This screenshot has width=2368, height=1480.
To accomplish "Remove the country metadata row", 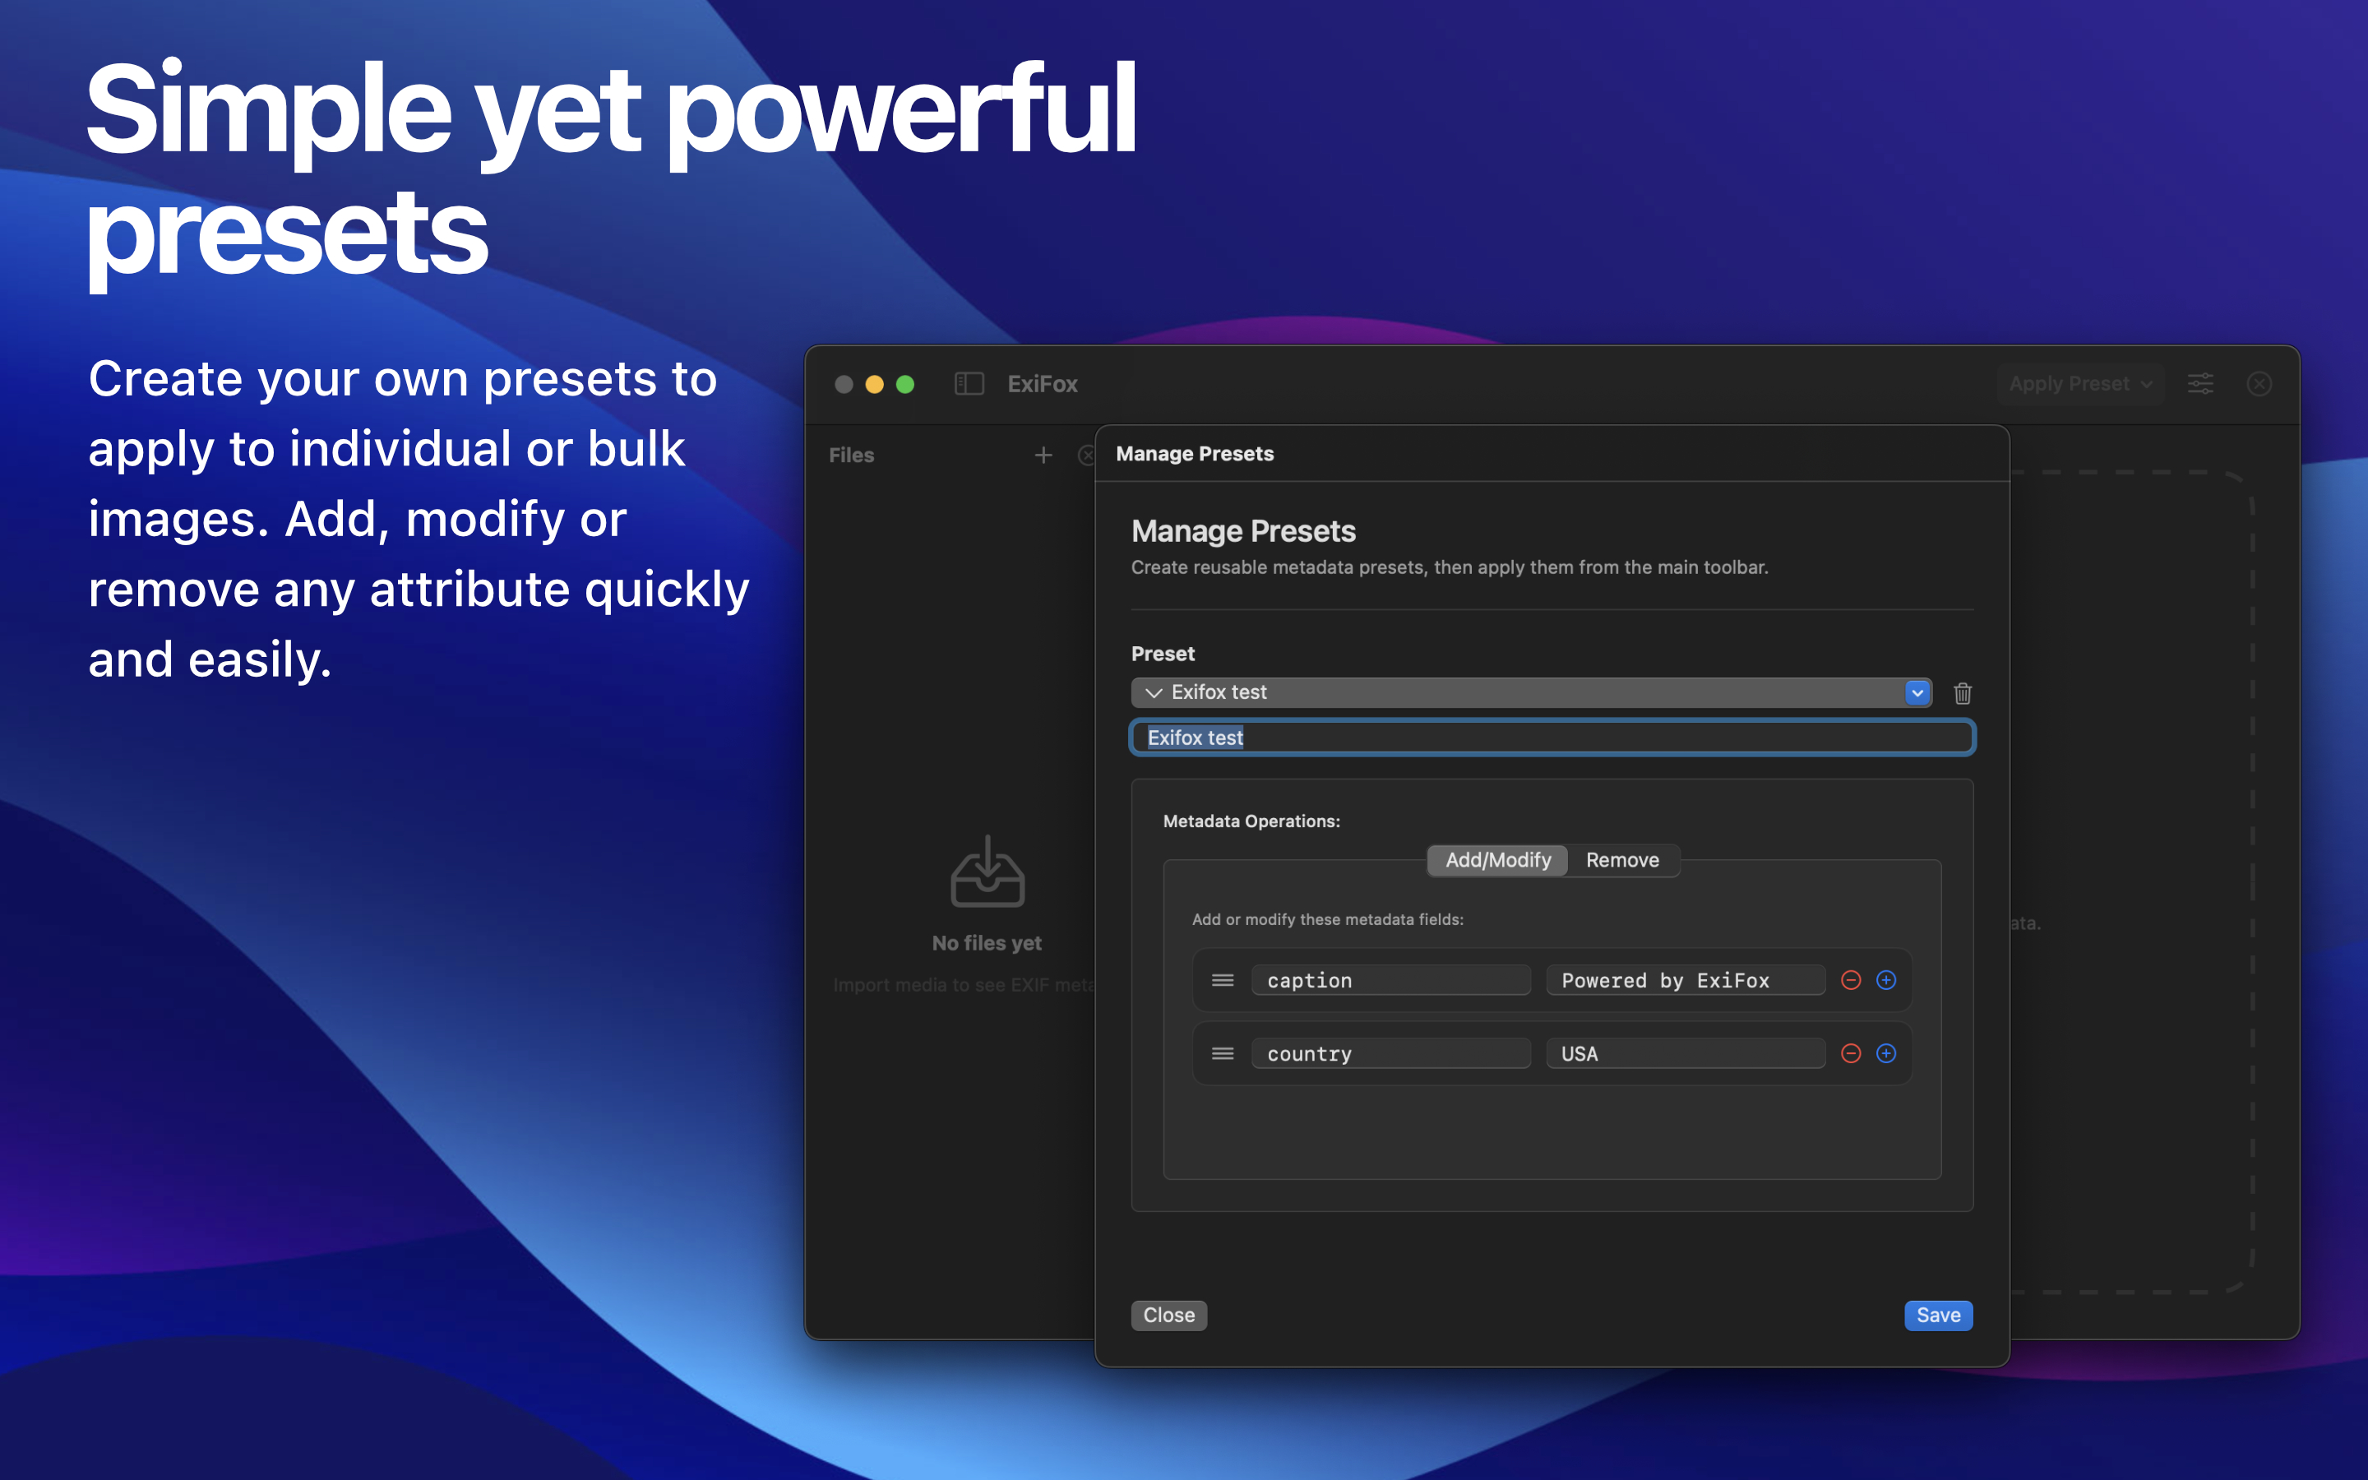I will (x=1850, y=1053).
